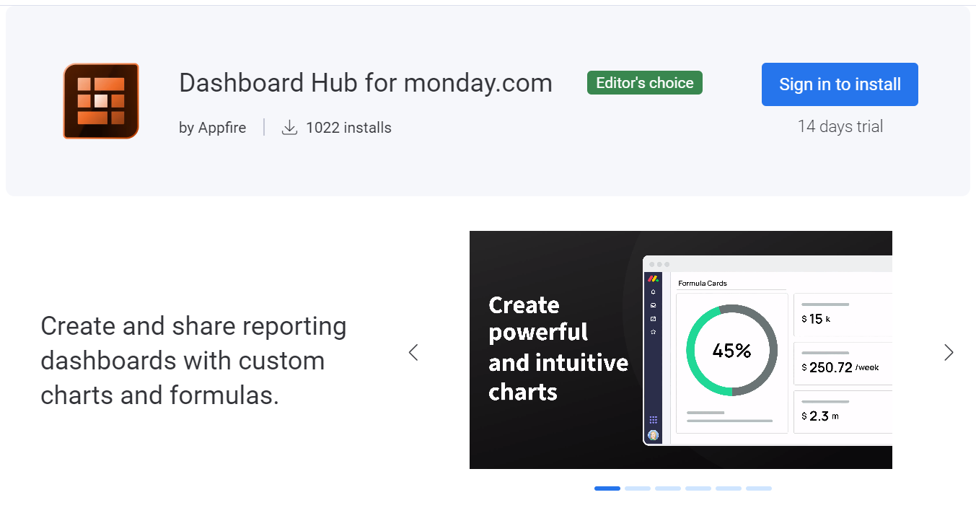Click the Editor's choice badge
Screen dimensions: 976x526
pyautogui.click(x=645, y=83)
